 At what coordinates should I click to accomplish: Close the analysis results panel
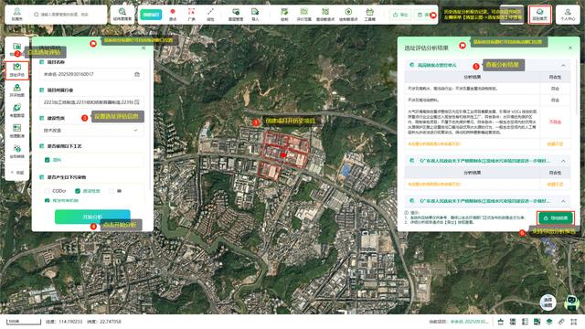[x=570, y=48]
